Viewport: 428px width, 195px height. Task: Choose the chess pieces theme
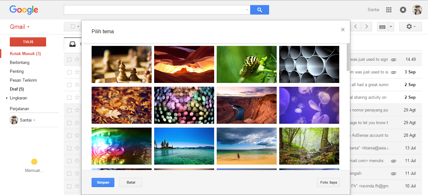[122, 64]
